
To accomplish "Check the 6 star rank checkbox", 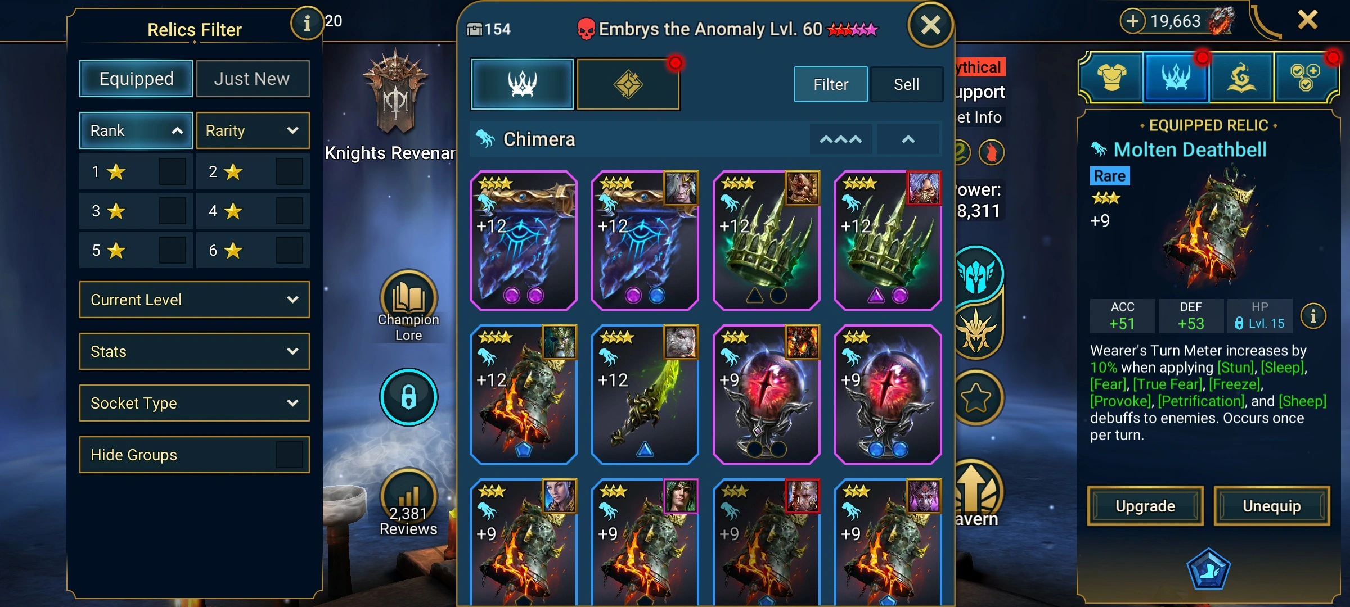I will pos(289,250).
